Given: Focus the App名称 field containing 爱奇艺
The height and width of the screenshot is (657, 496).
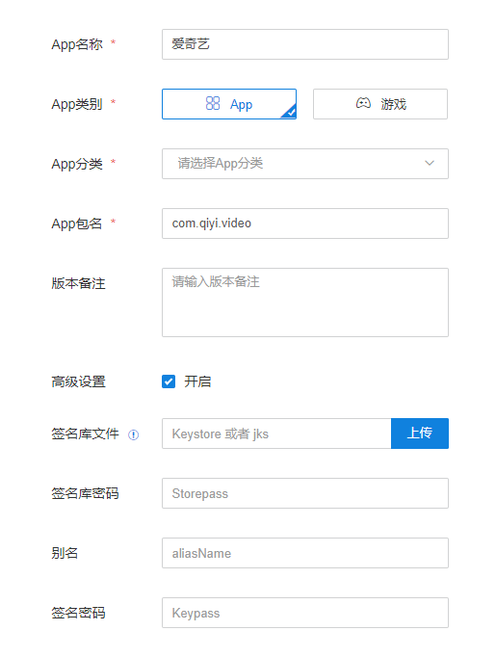Looking at the screenshot, I should [x=305, y=44].
